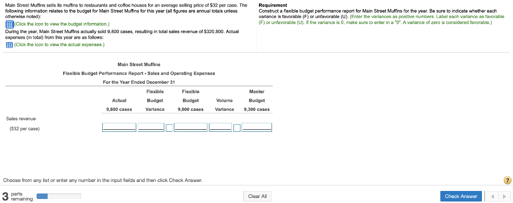The image size is (513, 203).
Task: Click the 'Actual' column header
Action: coord(119,101)
